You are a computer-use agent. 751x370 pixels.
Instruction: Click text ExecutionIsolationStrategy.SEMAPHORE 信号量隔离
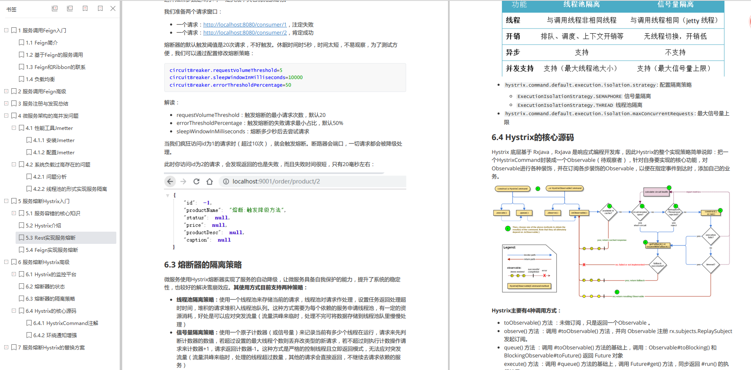584,96
